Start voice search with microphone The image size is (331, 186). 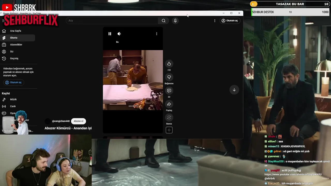click(175, 21)
